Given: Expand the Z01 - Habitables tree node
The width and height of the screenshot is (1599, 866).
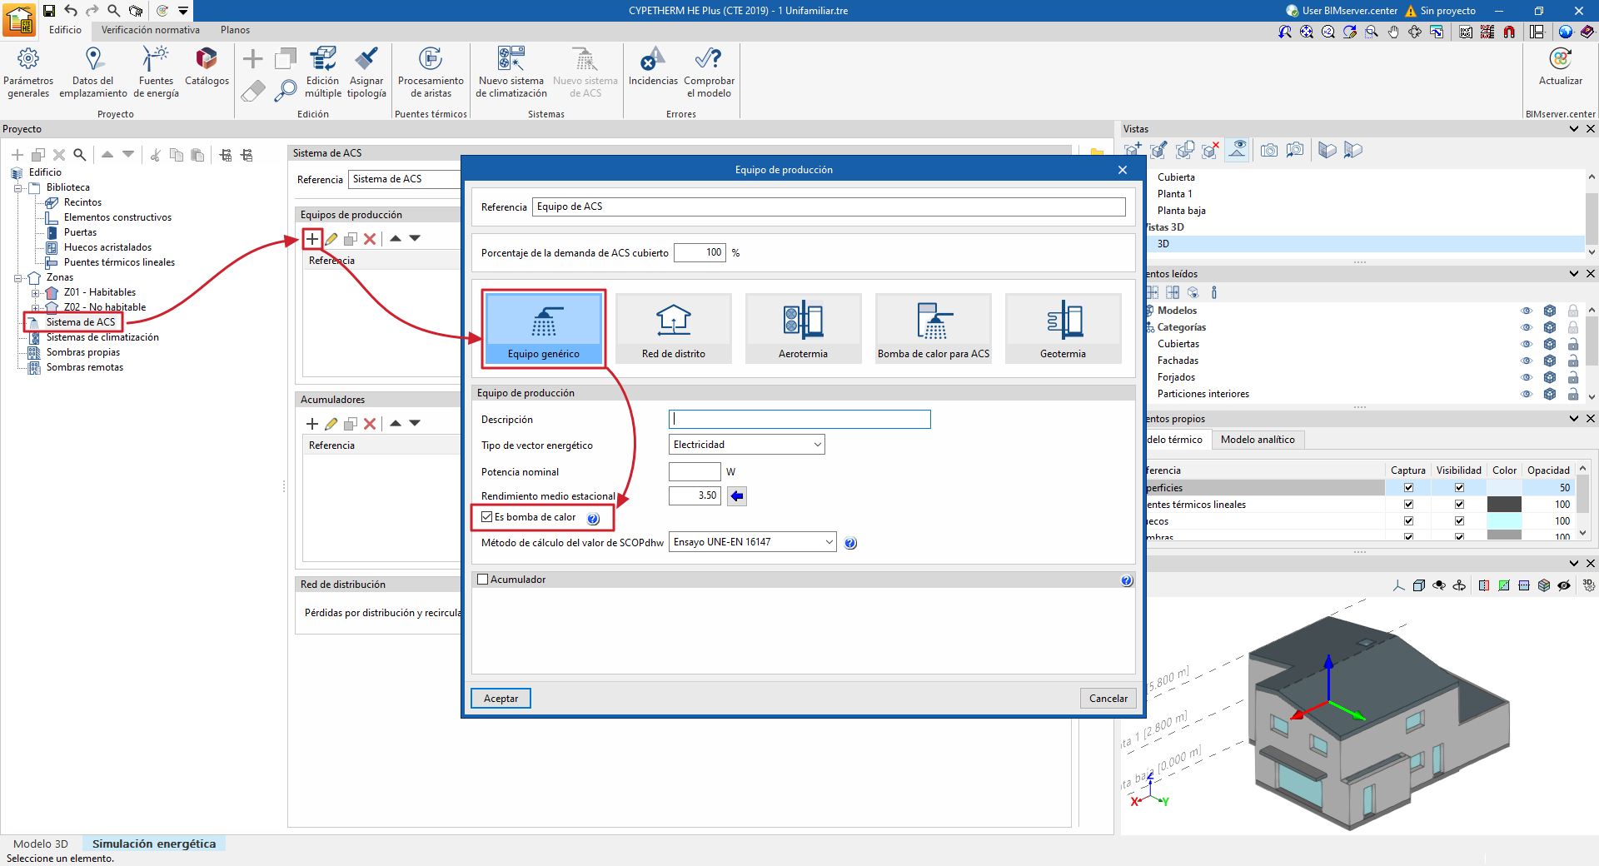Looking at the screenshot, I should [x=35, y=293].
